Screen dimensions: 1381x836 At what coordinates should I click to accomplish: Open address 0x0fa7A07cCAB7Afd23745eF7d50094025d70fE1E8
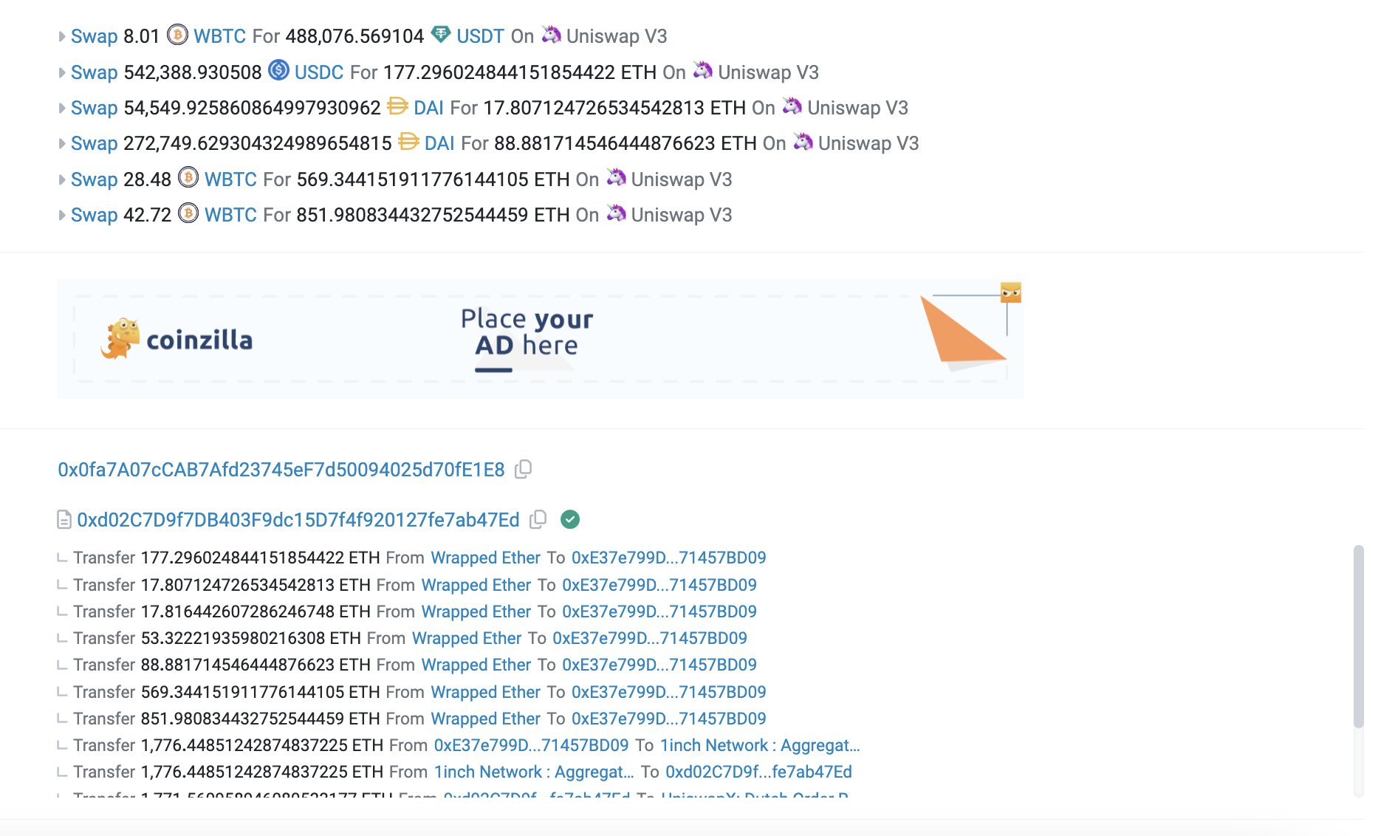tap(281, 470)
